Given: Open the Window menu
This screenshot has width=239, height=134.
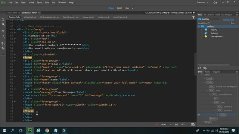Looking at the screenshot, I should click(x=62, y=3).
